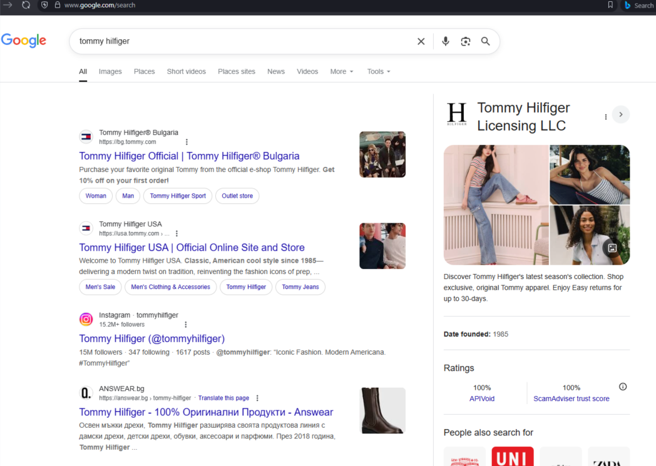The image size is (656, 466).
Task: Expand knowledge panel with right chevron button
Action: (620, 114)
